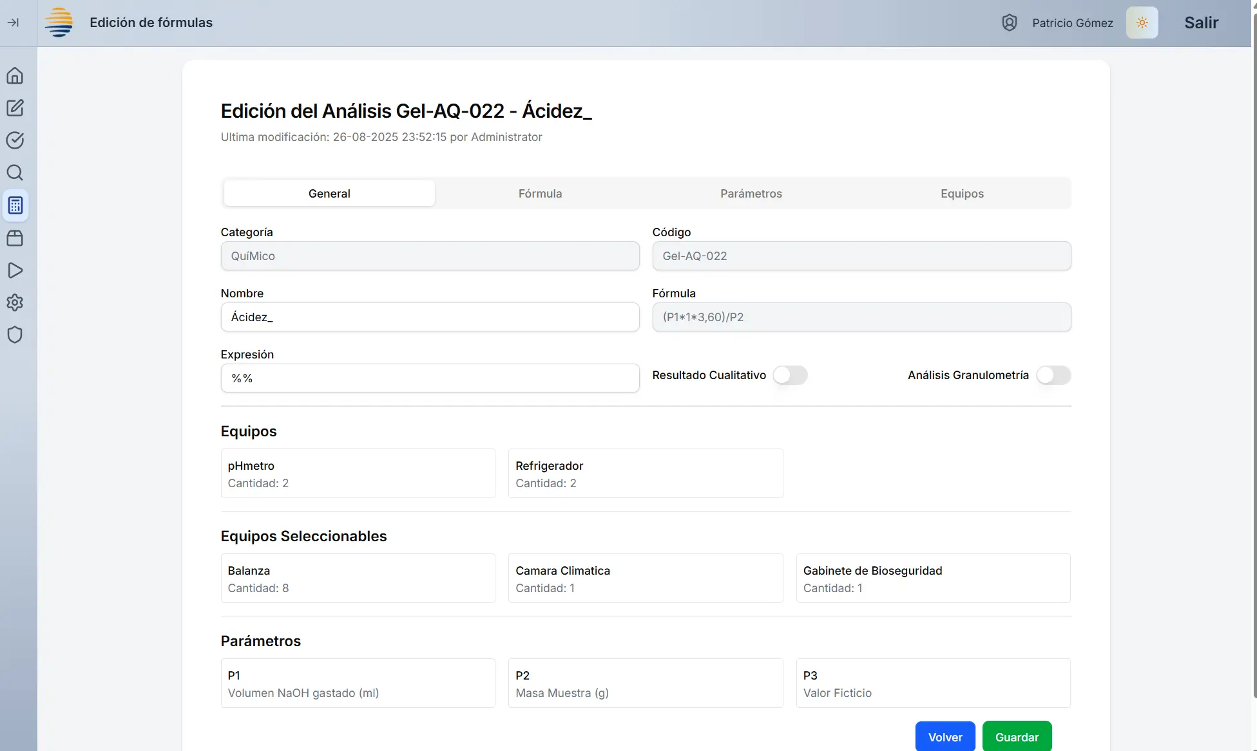Image resolution: width=1257 pixels, height=751 pixels.
Task: Click the edit pencil sidebar icon
Action: [x=15, y=108]
